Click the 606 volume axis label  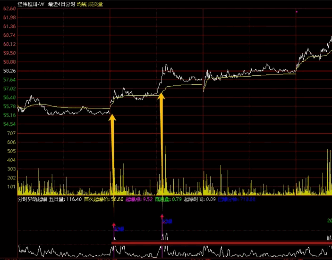11,142
